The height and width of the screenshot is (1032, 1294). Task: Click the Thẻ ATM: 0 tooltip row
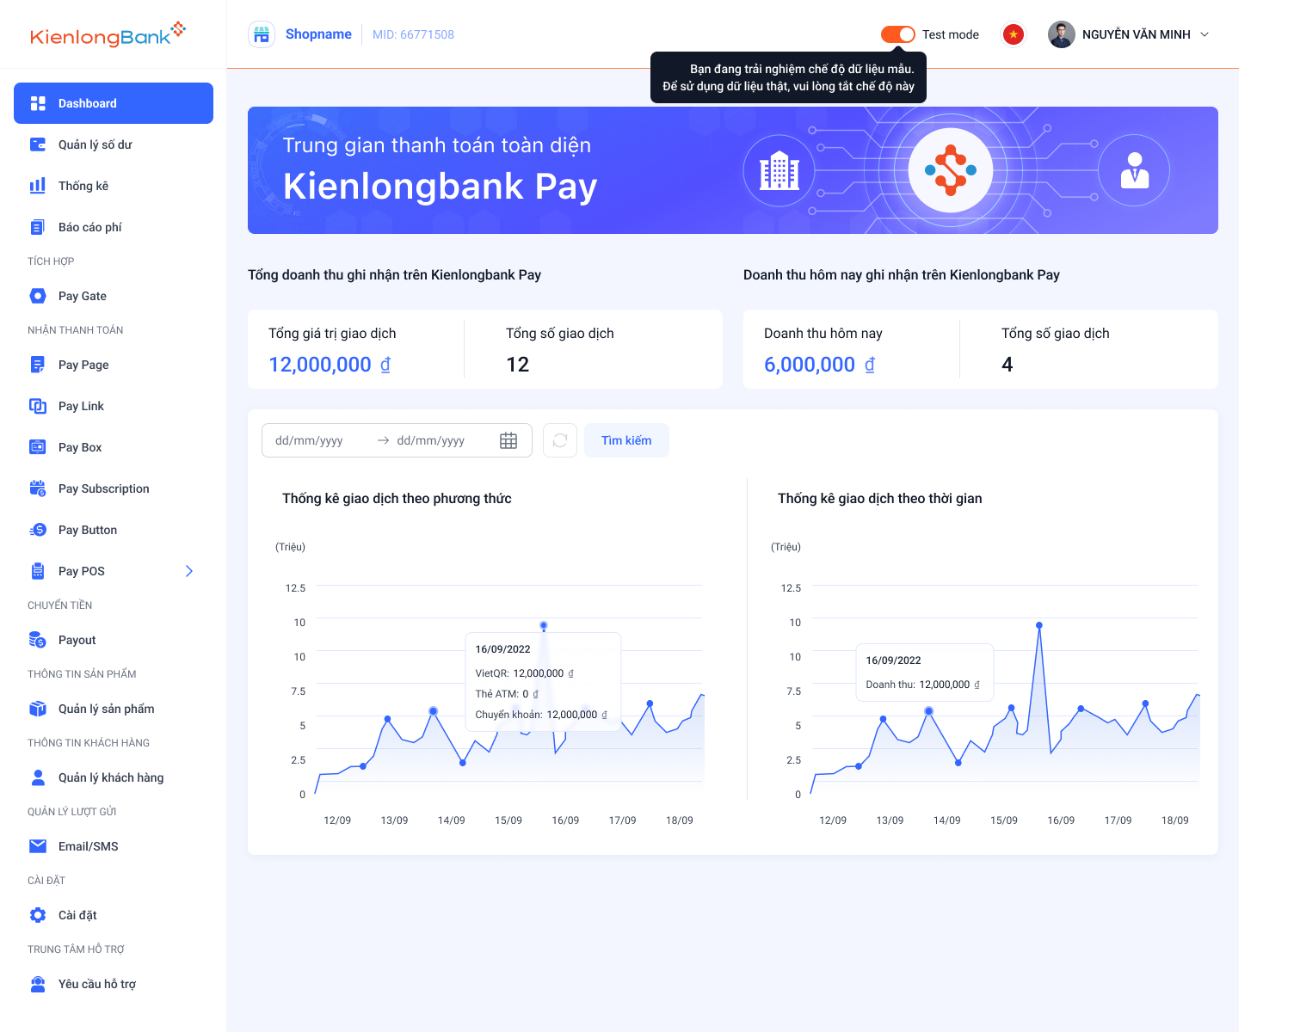pos(507,694)
